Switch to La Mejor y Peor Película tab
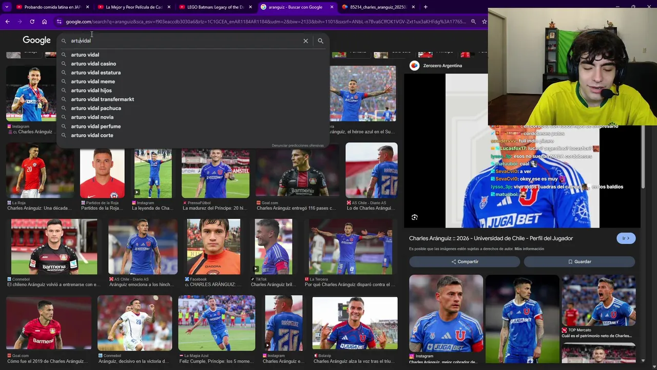Screen dimensions: 657x370 click(x=133, y=7)
